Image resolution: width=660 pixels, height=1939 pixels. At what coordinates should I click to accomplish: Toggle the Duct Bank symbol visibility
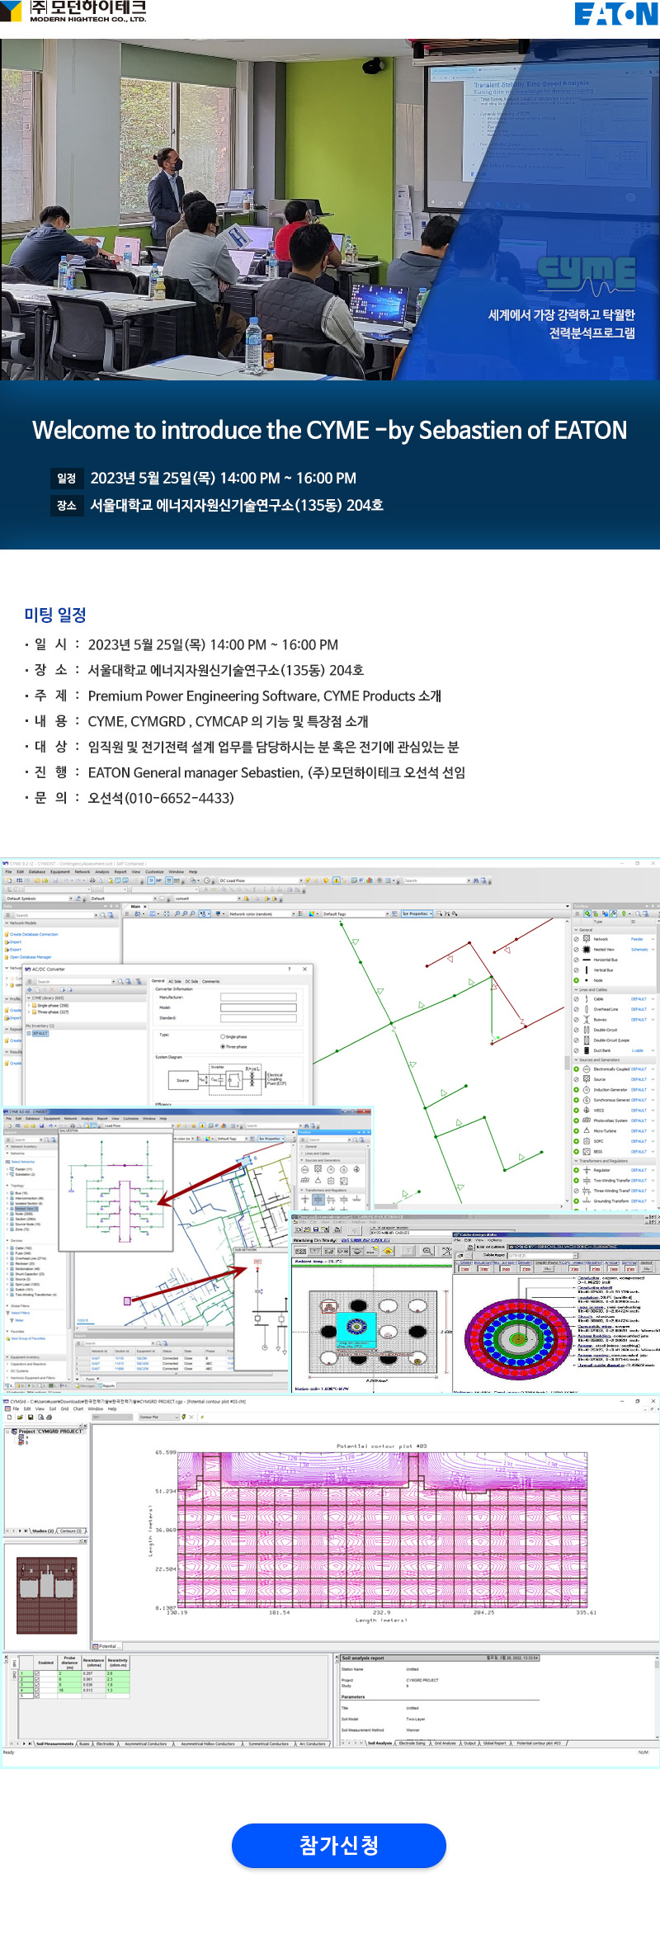point(577,1050)
